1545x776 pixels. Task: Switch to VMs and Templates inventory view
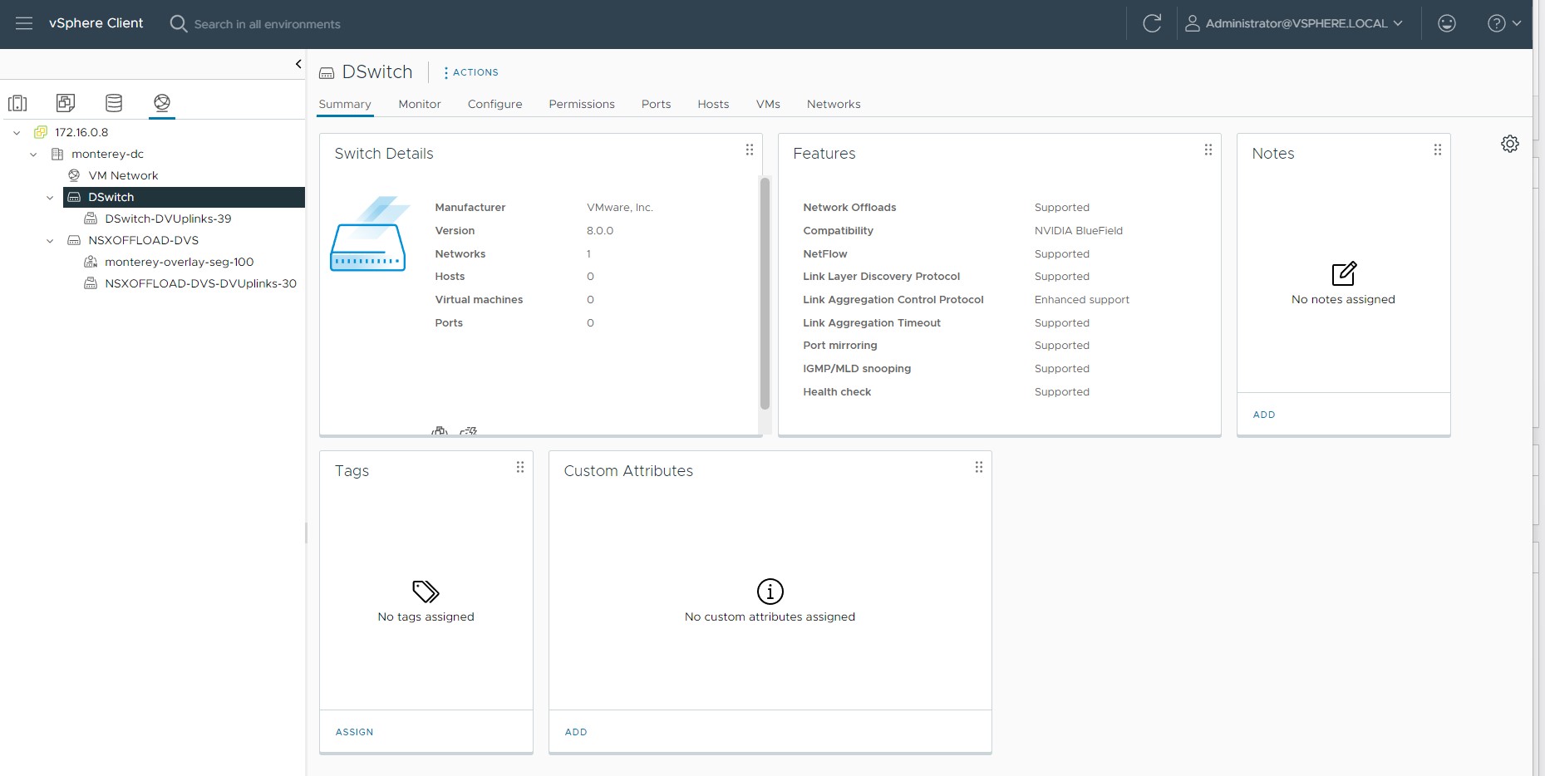pyautogui.click(x=66, y=103)
